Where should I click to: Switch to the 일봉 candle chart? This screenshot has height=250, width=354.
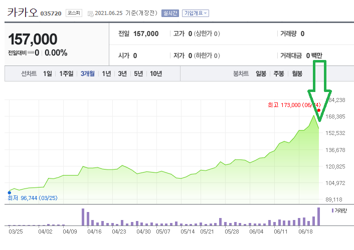click(261, 73)
